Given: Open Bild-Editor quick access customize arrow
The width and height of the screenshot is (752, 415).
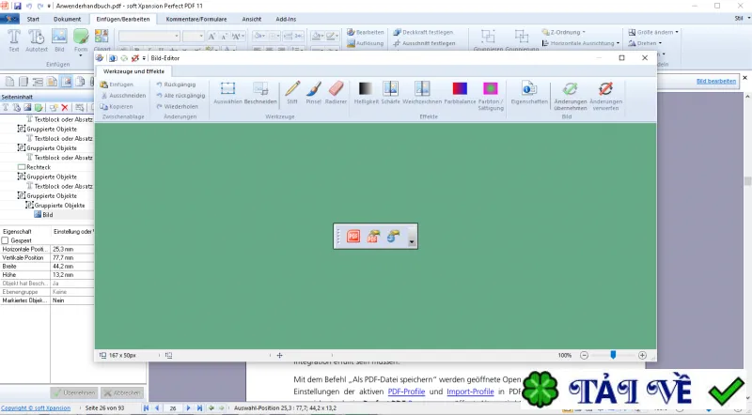Looking at the screenshot, I should tap(144, 58).
